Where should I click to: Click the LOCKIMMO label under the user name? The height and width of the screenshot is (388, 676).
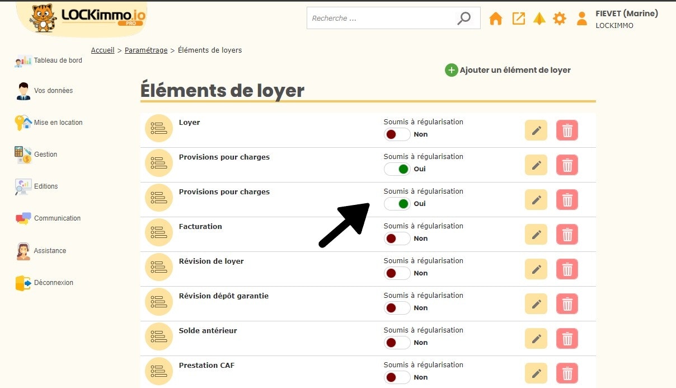tap(614, 26)
